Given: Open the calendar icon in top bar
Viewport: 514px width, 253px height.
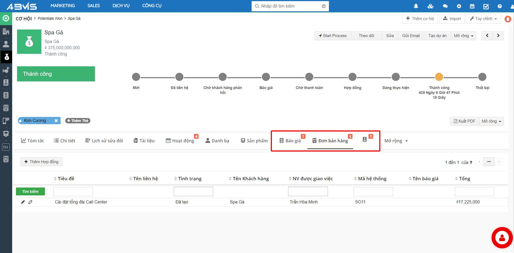Looking at the screenshot, I should [x=472, y=6].
